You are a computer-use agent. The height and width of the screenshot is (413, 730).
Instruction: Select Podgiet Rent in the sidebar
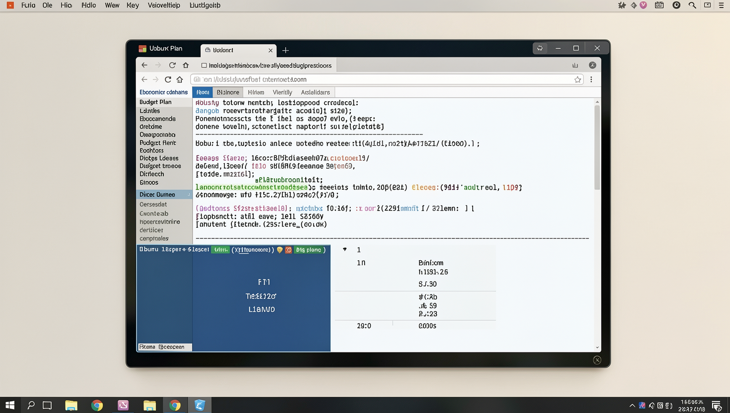(158, 143)
